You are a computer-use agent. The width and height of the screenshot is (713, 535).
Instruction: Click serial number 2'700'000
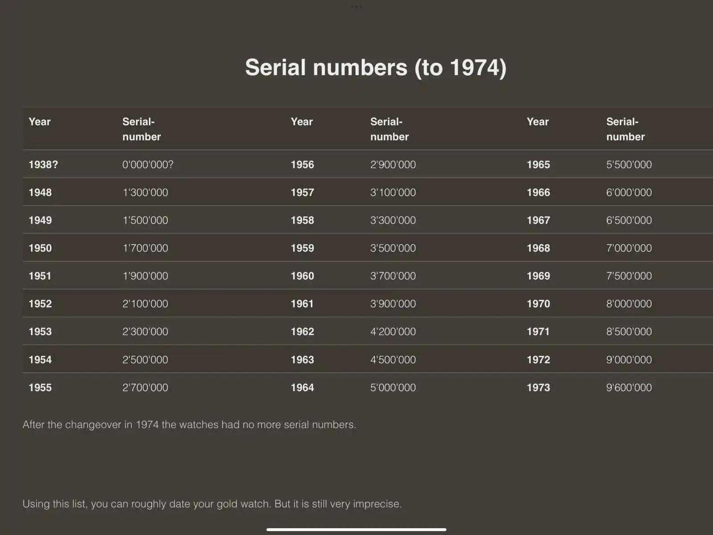[x=145, y=387]
